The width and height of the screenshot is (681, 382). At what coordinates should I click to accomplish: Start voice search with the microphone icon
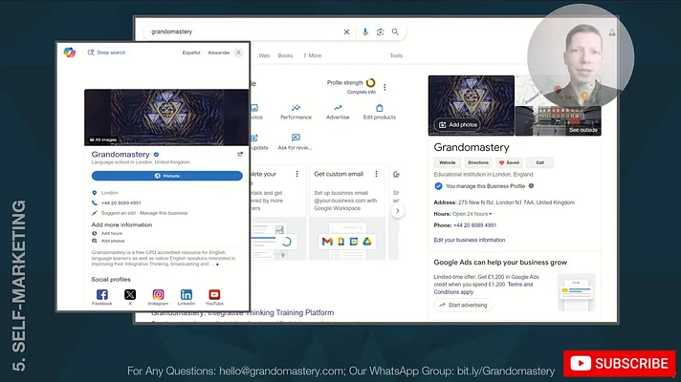[365, 32]
